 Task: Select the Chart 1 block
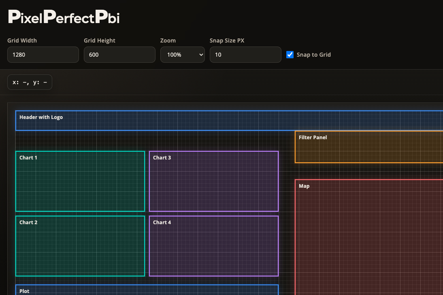pos(80,181)
